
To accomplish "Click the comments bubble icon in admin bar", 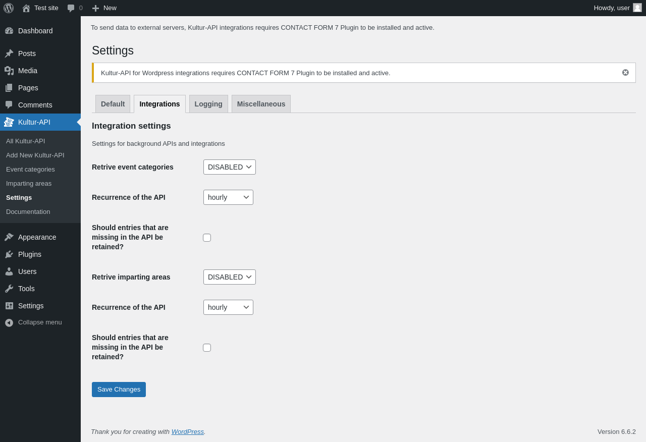I will pyautogui.click(x=71, y=8).
